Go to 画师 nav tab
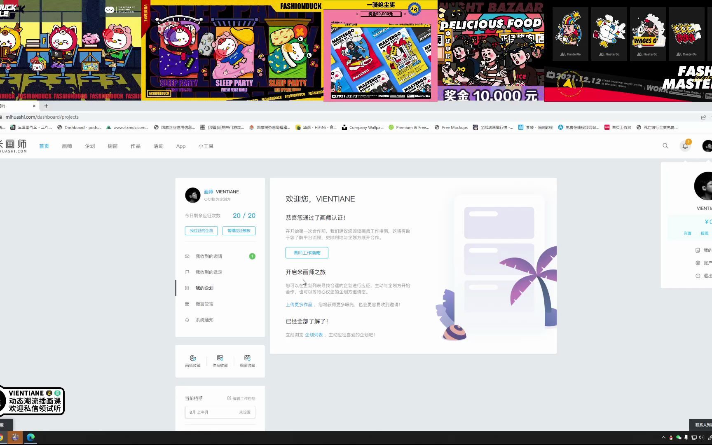712x445 pixels. [67, 146]
